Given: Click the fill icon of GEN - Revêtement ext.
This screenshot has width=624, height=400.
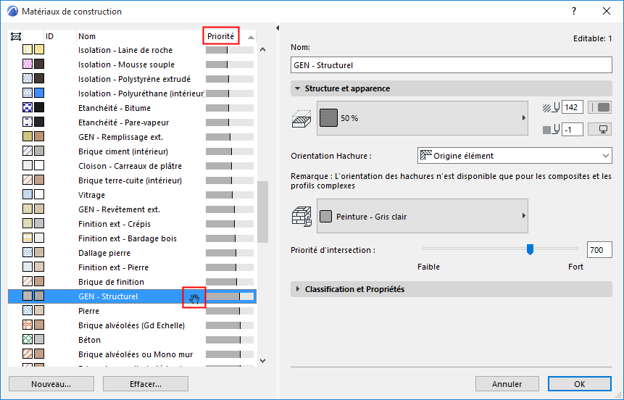Looking at the screenshot, I should click(28, 209).
